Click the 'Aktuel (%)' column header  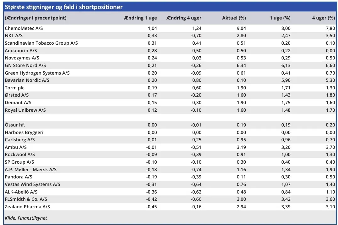coord(234,18)
